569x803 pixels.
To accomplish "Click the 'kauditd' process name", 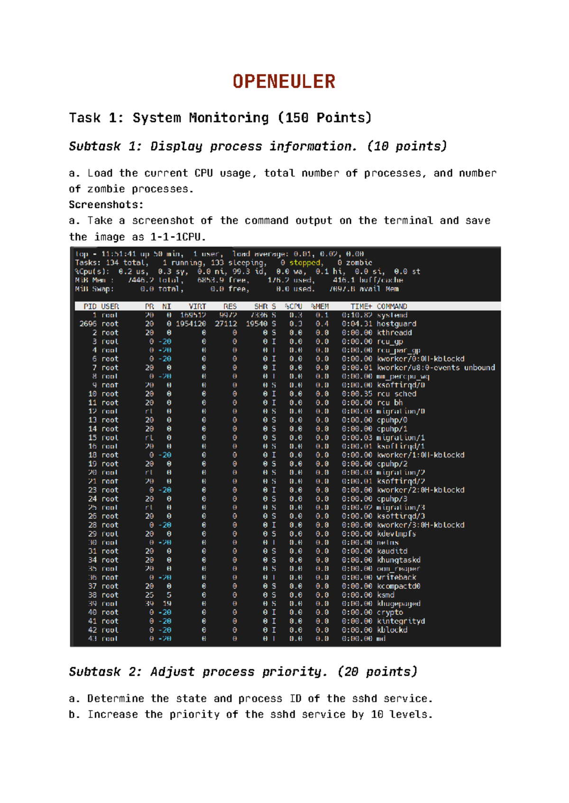I will [392, 551].
